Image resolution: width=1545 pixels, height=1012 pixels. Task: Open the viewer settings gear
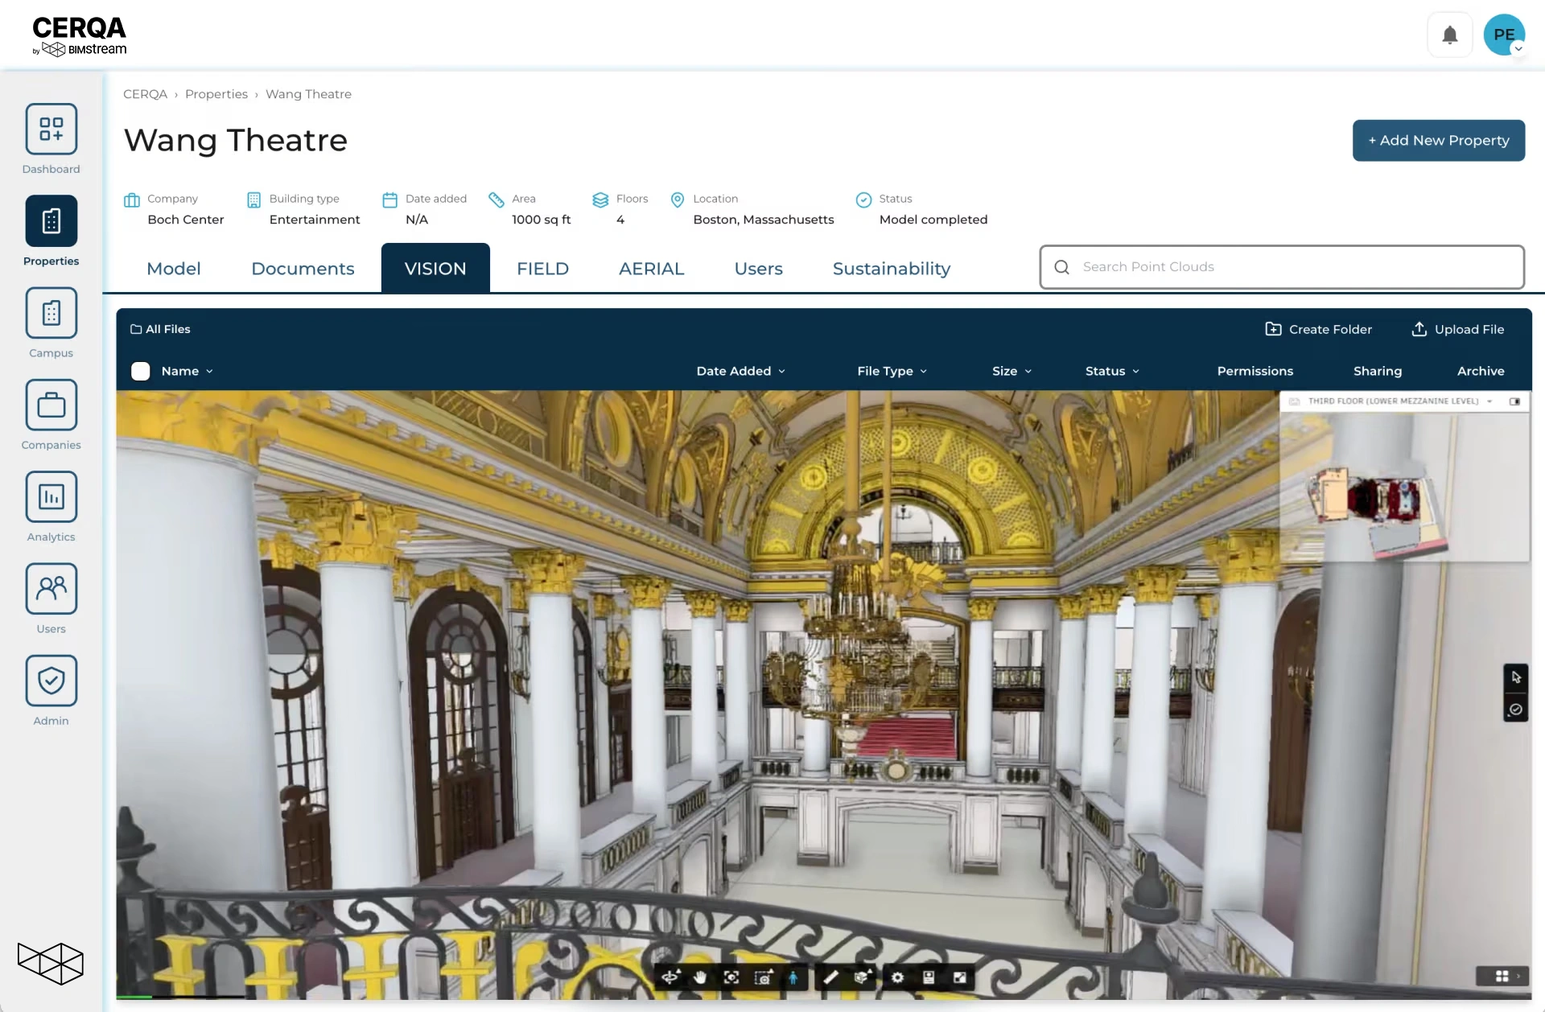coord(896,977)
